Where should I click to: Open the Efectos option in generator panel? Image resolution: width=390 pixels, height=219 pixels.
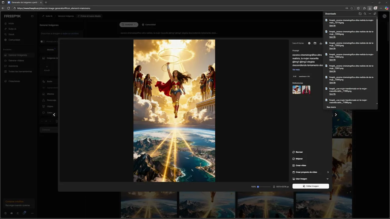(x=50, y=94)
